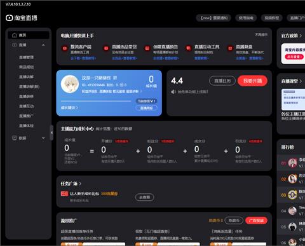Open 任务广场 via its arrow header
The width and height of the screenshot is (305, 246).
pos(71,184)
